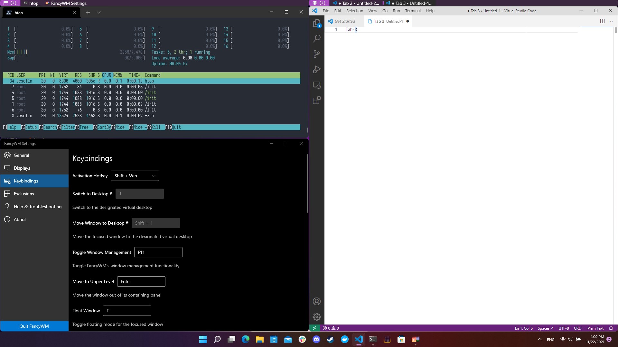Click Split Editor Right icon
Viewport: 618px width, 347px height.
click(602, 21)
